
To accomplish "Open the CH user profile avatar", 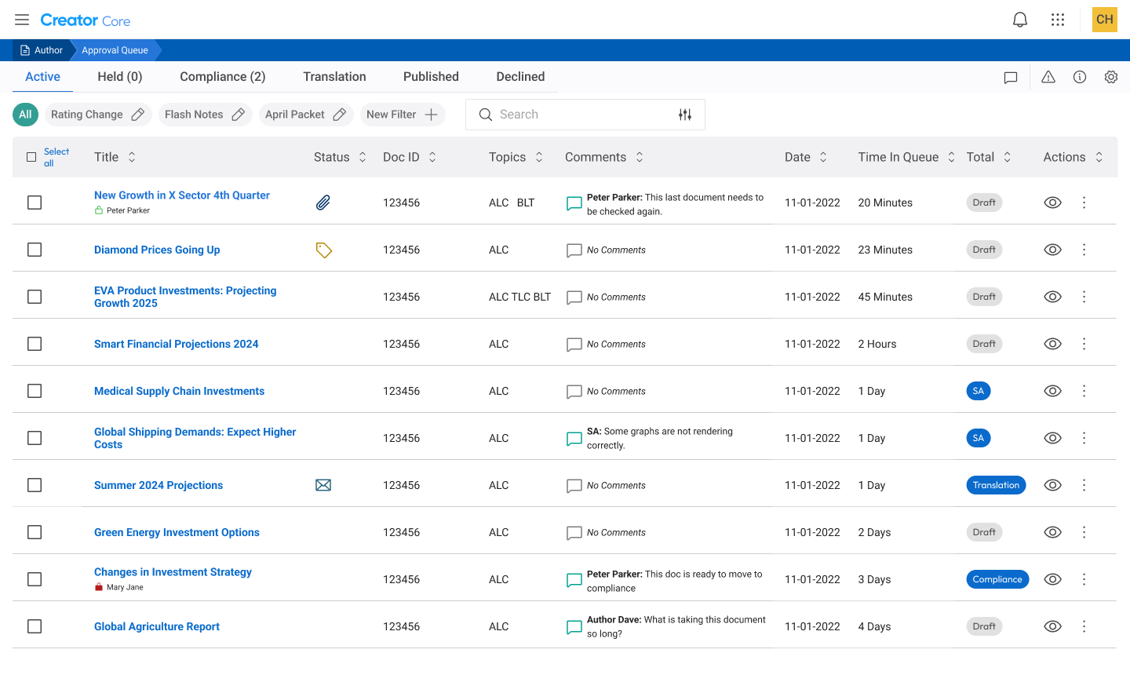I will click(x=1105, y=20).
